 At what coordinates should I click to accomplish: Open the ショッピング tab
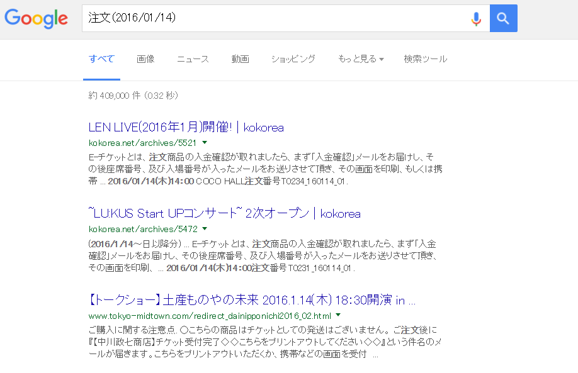pos(293,59)
